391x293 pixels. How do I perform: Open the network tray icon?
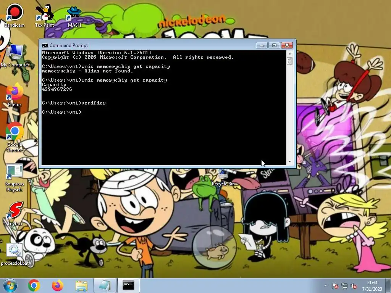344,286
